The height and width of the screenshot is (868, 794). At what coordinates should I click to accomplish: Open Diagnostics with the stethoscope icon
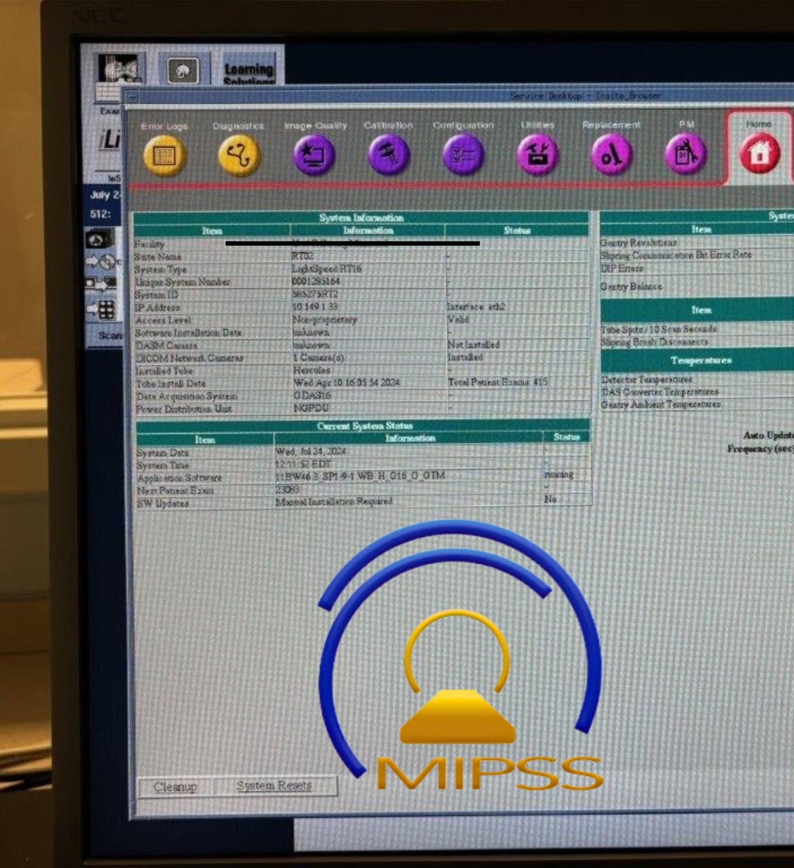pos(238,155)
